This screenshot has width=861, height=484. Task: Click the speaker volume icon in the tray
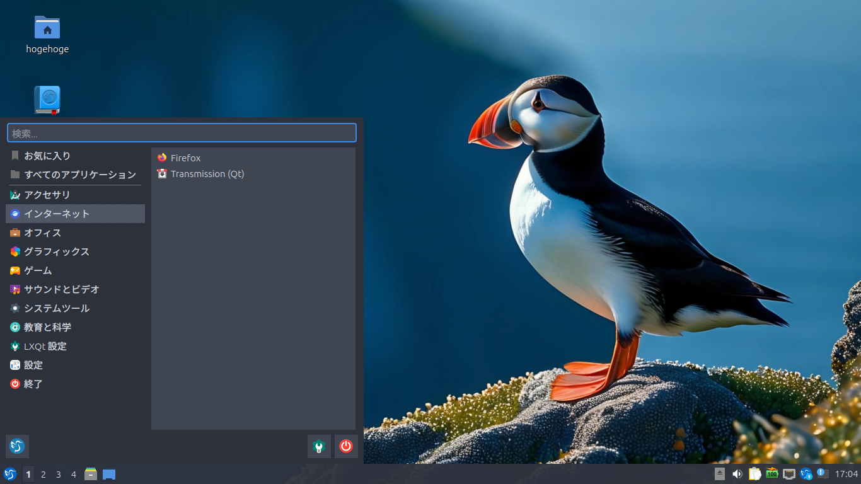point(737,473)
